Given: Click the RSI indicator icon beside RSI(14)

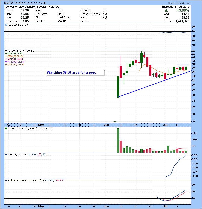Looking at the screenshot, I should pyautogui.click(x=6, y=25).
